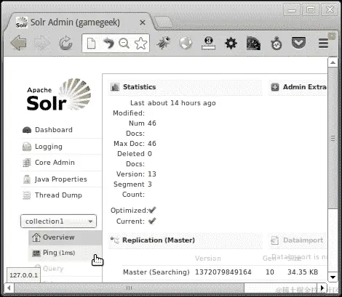342x297 pixels.
Task: Close the Solr Admin tab
Action: pyautogui.click(x=143, y=23)
